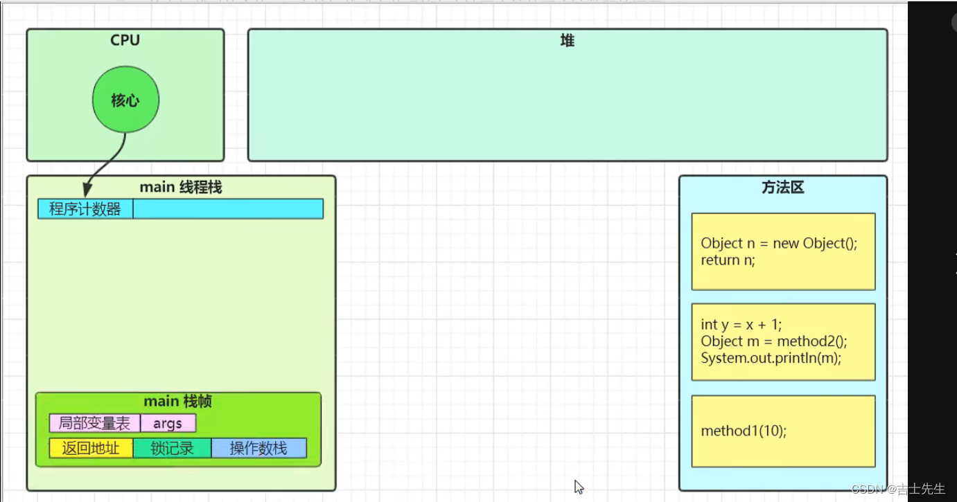The image size is (957, 502).
Task: Click the 'Object m = method2();' line
Action: (774, 341)
